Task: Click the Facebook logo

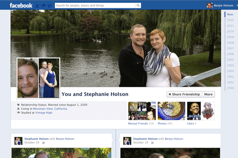Action: point(21,5)
